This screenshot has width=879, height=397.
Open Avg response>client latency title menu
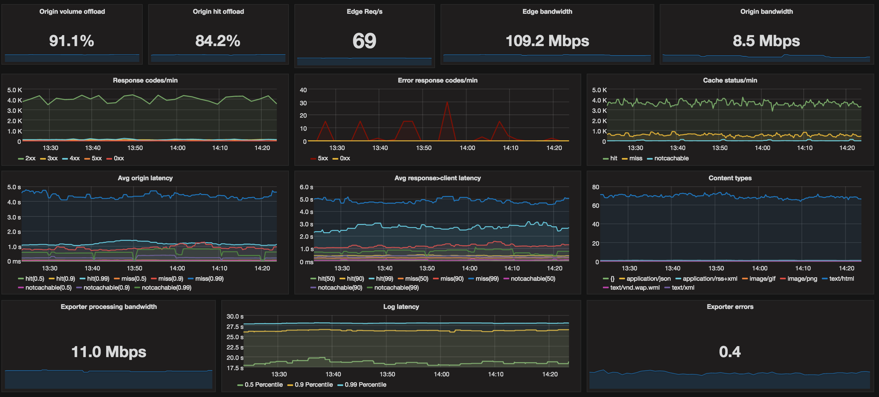coord(437,178)
